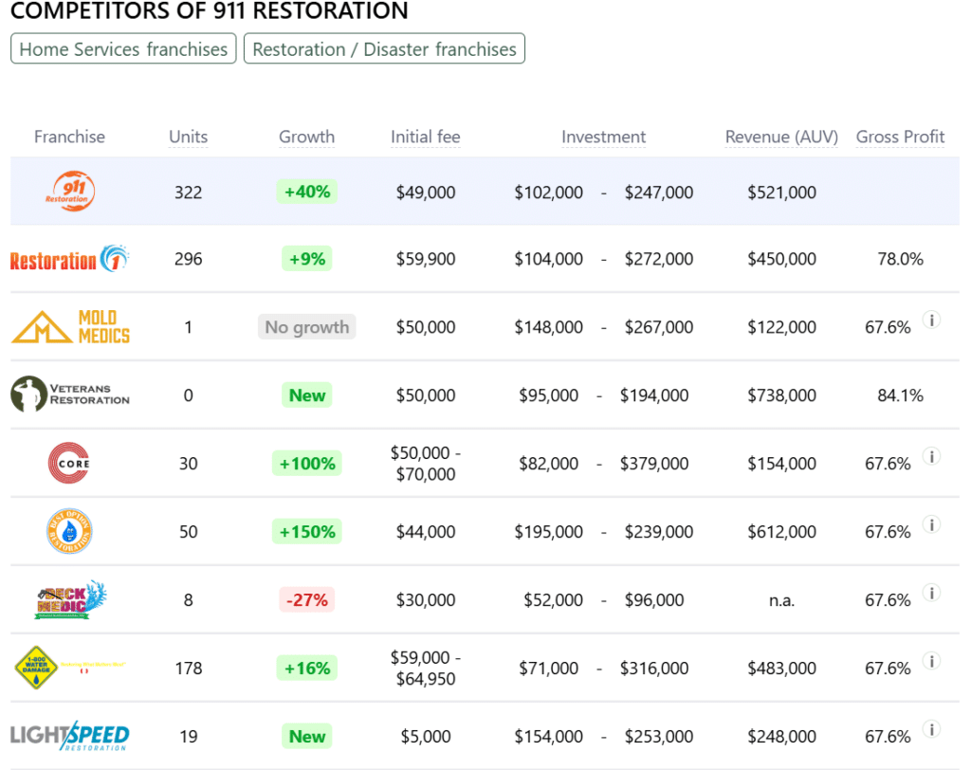Open the Lightspeed Restoration logo
Screen dimensions: 971x770
[x=70, y=735]
